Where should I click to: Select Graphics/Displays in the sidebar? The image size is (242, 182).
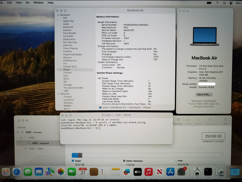tap(73, 55)
